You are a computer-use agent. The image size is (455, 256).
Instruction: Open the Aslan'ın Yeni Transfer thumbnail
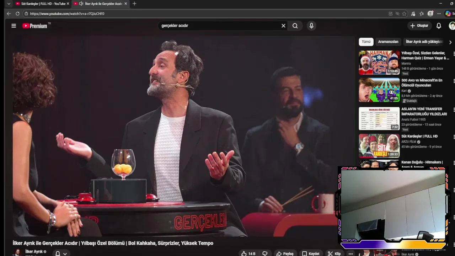coord(379,118)
